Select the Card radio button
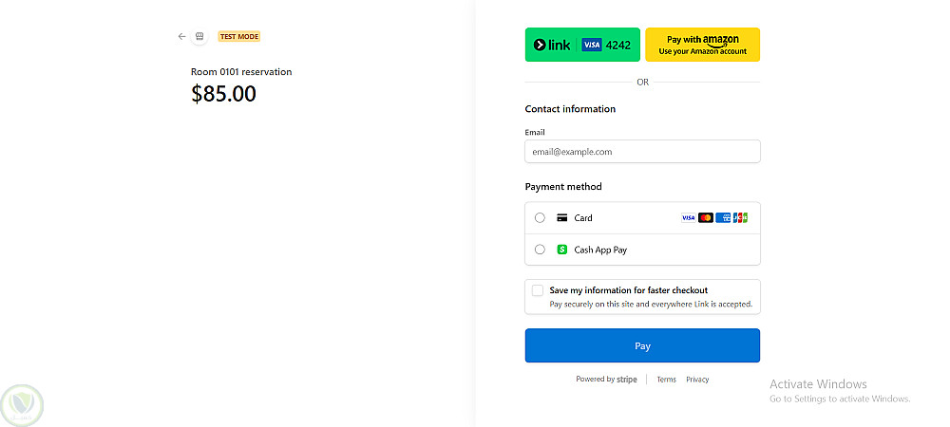Image resolution: width=950 pixels, height=427 pixels. coord(540,218)
